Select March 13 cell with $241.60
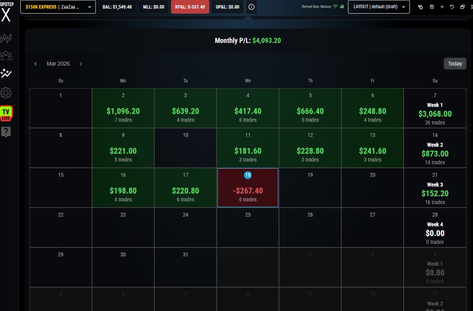Image resolution: width=473 pixels, height=311 pixels. (x=372, y=148)
